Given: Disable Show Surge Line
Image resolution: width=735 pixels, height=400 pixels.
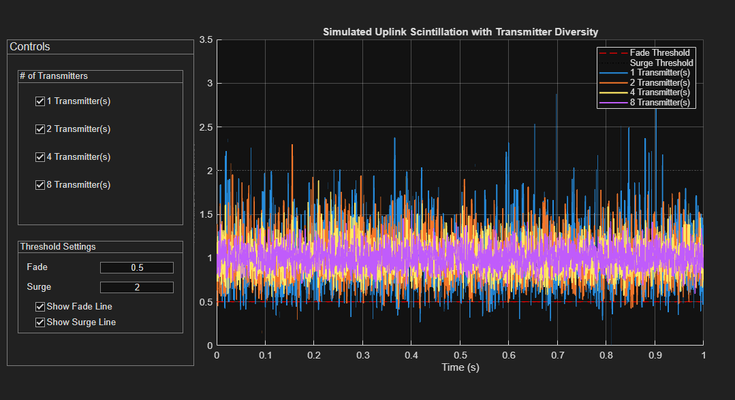Looking at the screenshot, I should [x=40, y=322].
